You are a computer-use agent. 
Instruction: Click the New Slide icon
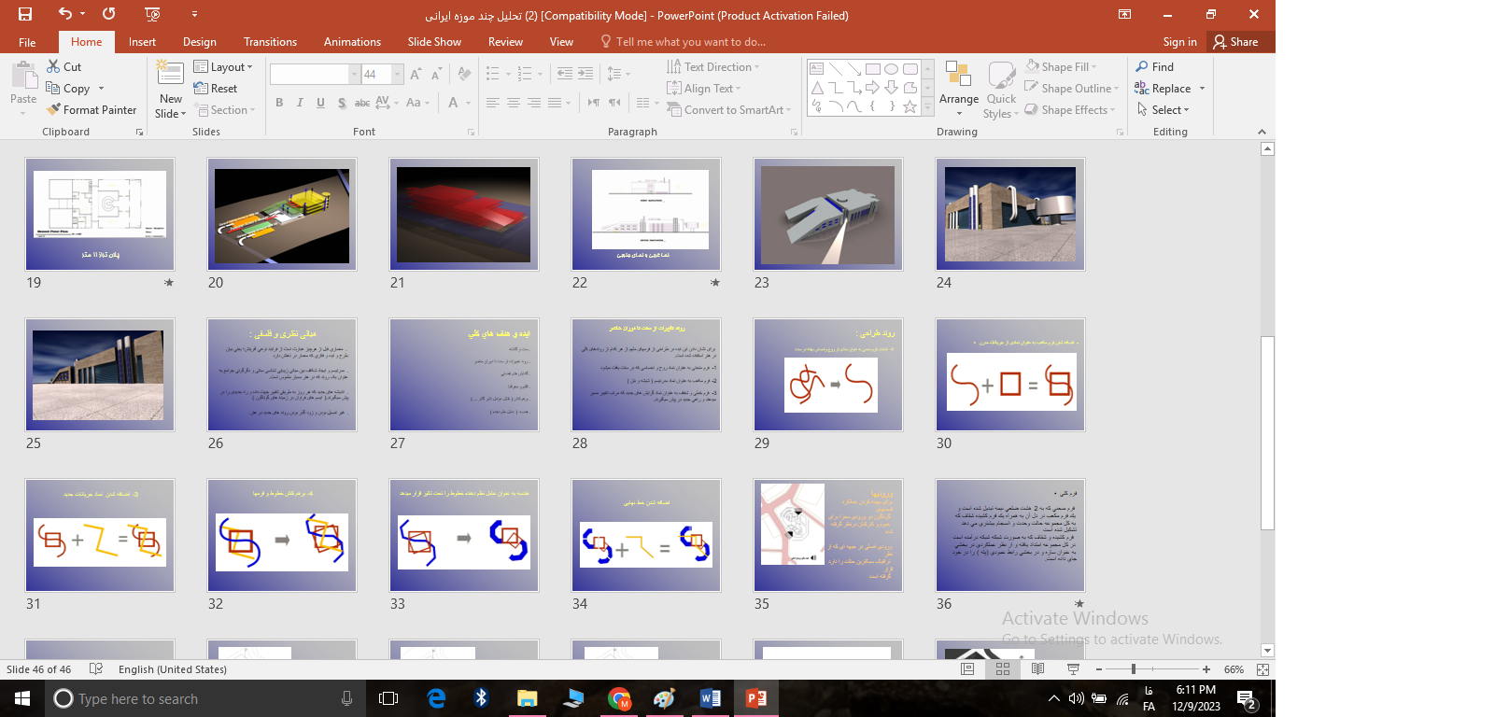pos(170,73)
